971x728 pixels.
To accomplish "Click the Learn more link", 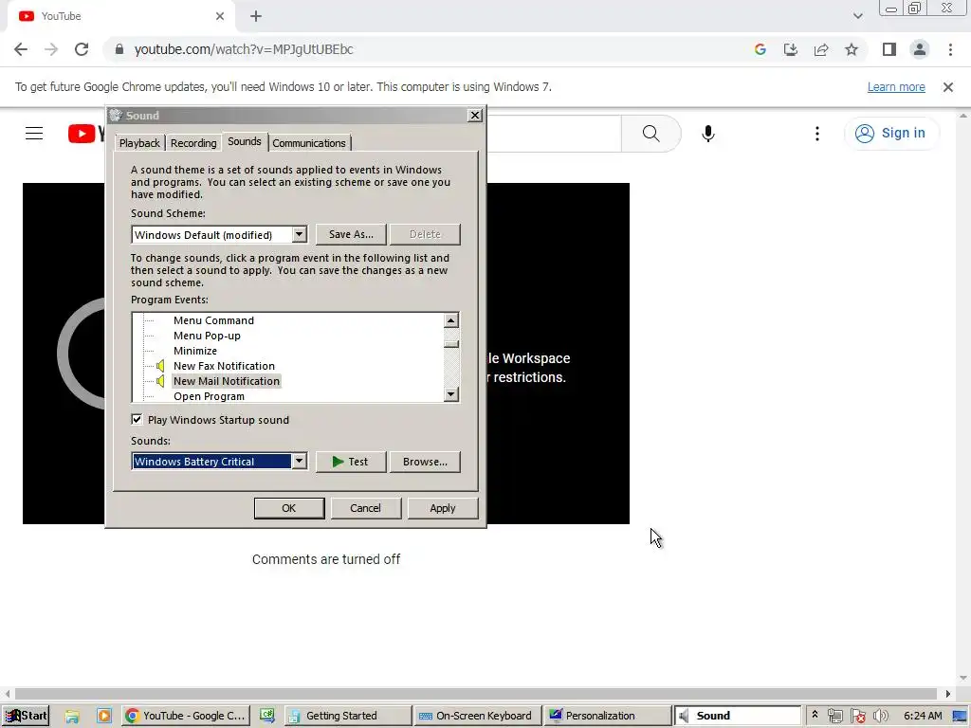I will 896,87.
